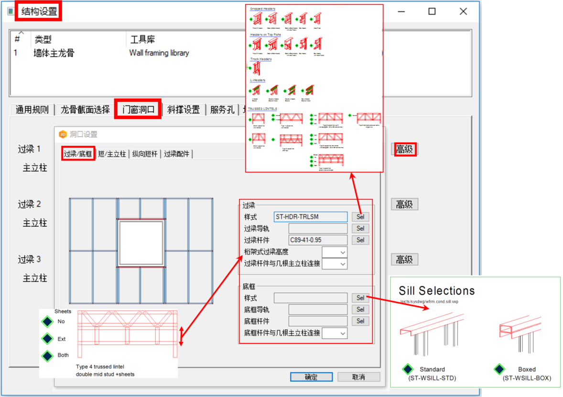The width and height of the screenshot is (563, 397).
Task: Open the 底框杆件与几根主立柱连接 dropdown
Action: point(335,333)
